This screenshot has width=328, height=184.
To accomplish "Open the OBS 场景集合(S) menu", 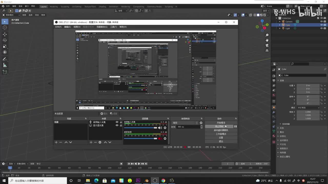I will [x=102, y=27].
